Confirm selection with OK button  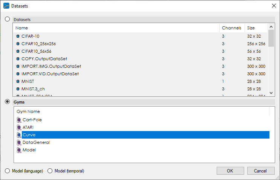230,171
